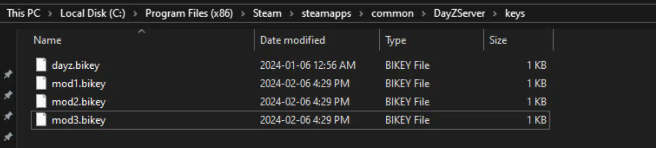
Task: Expand chevron after This PC in breadcrumb
Action: click(x=50, y=13)
